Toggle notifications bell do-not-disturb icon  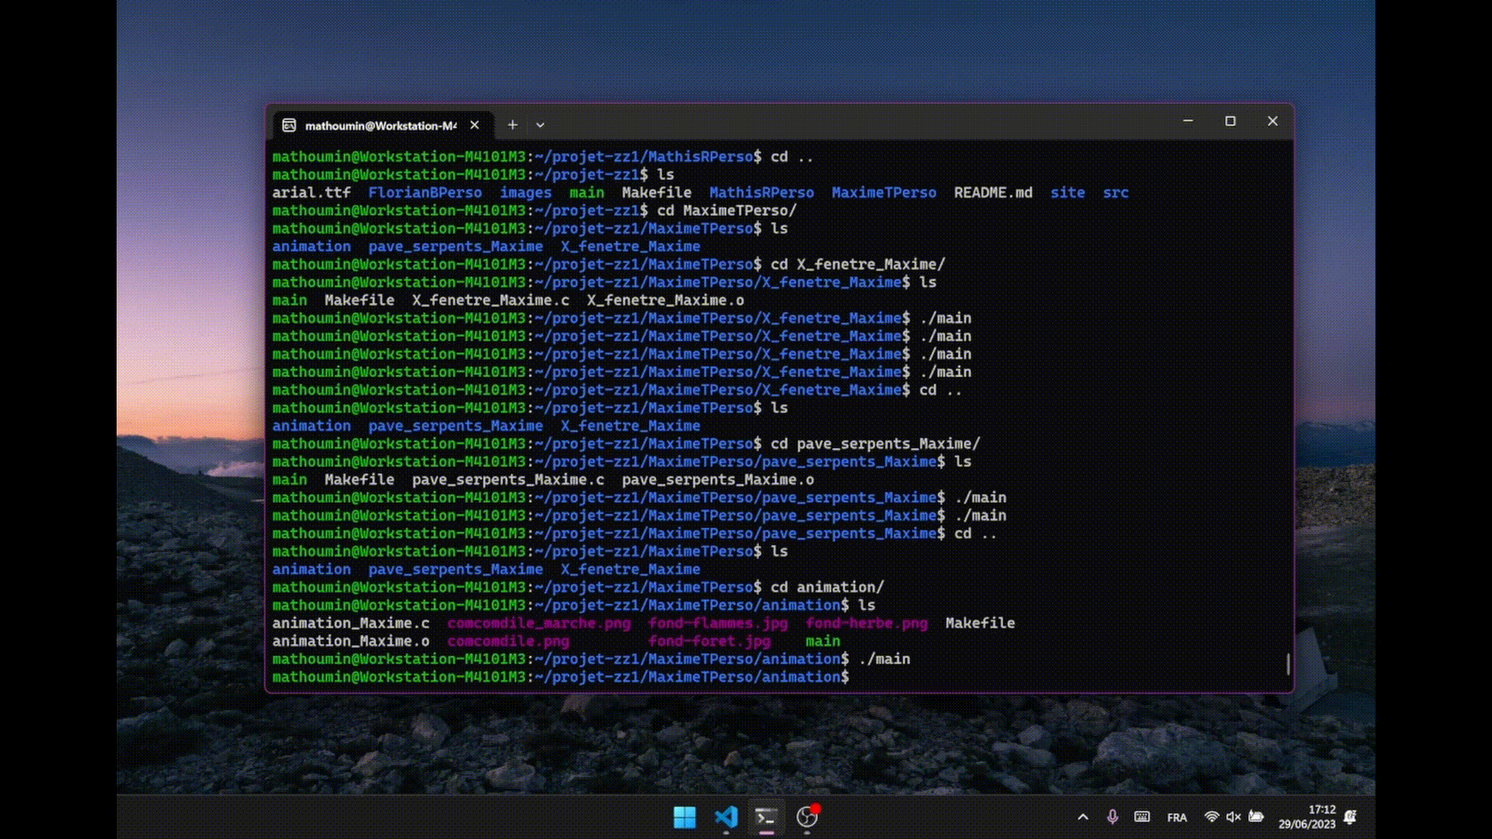[1351, 817]
